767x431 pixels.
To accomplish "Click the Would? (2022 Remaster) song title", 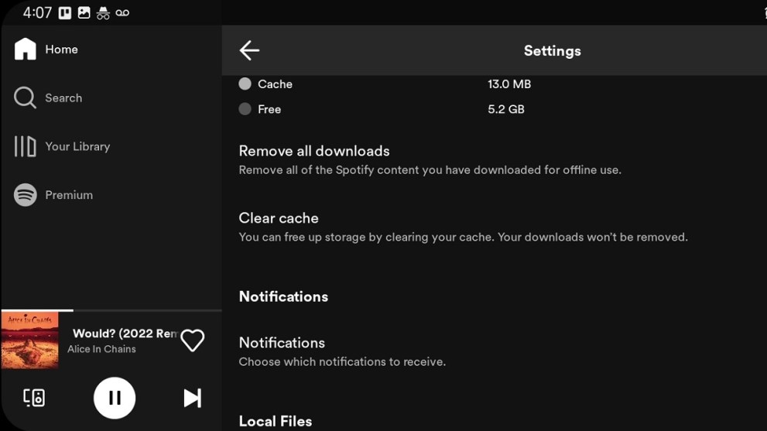I will [125, 334].
